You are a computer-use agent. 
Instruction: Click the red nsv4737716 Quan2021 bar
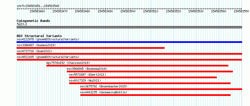pos(129,54)
